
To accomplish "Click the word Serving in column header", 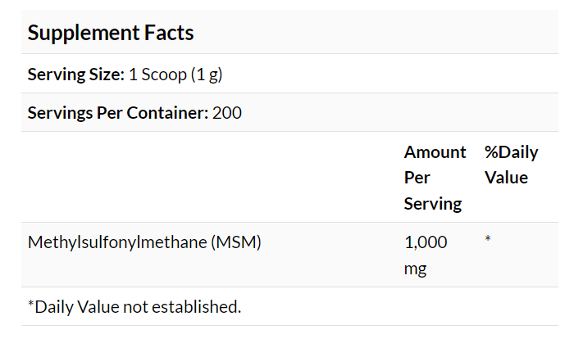I will (432, 203).
